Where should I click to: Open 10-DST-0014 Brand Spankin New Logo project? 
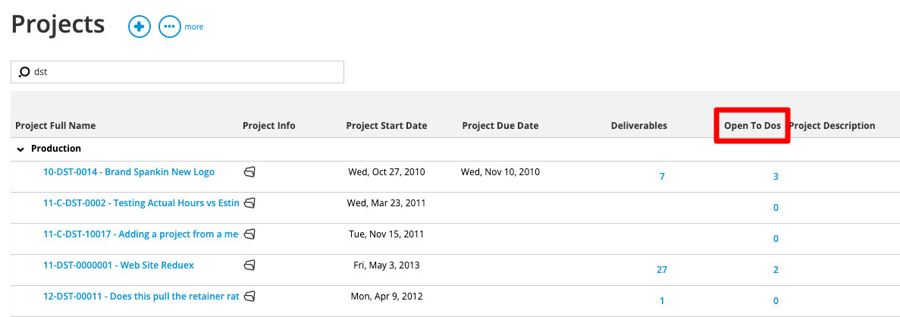tap(129, 171)
